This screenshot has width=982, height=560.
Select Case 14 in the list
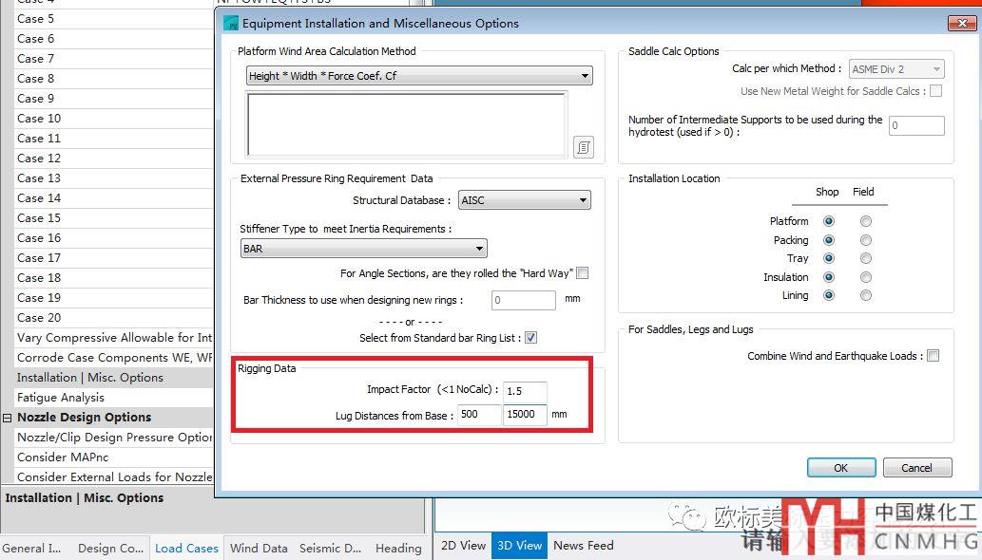point(113,198)
